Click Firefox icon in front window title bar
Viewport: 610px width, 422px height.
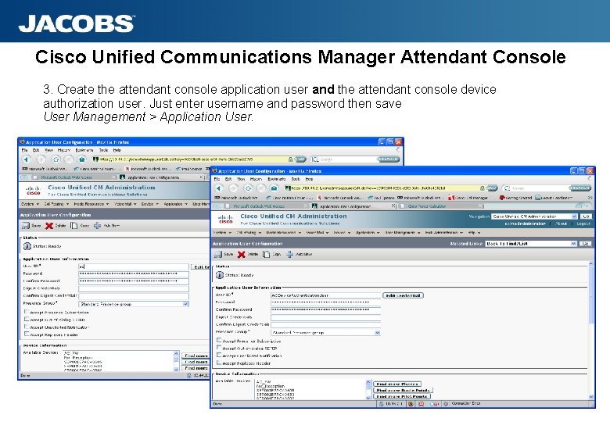pos(214,170)
